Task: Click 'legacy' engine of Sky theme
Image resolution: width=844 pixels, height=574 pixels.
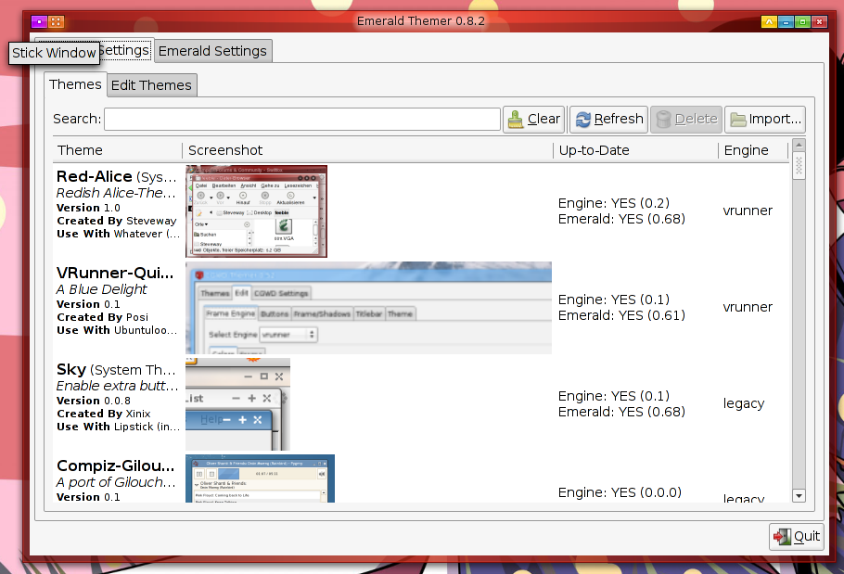Action: 743,403
